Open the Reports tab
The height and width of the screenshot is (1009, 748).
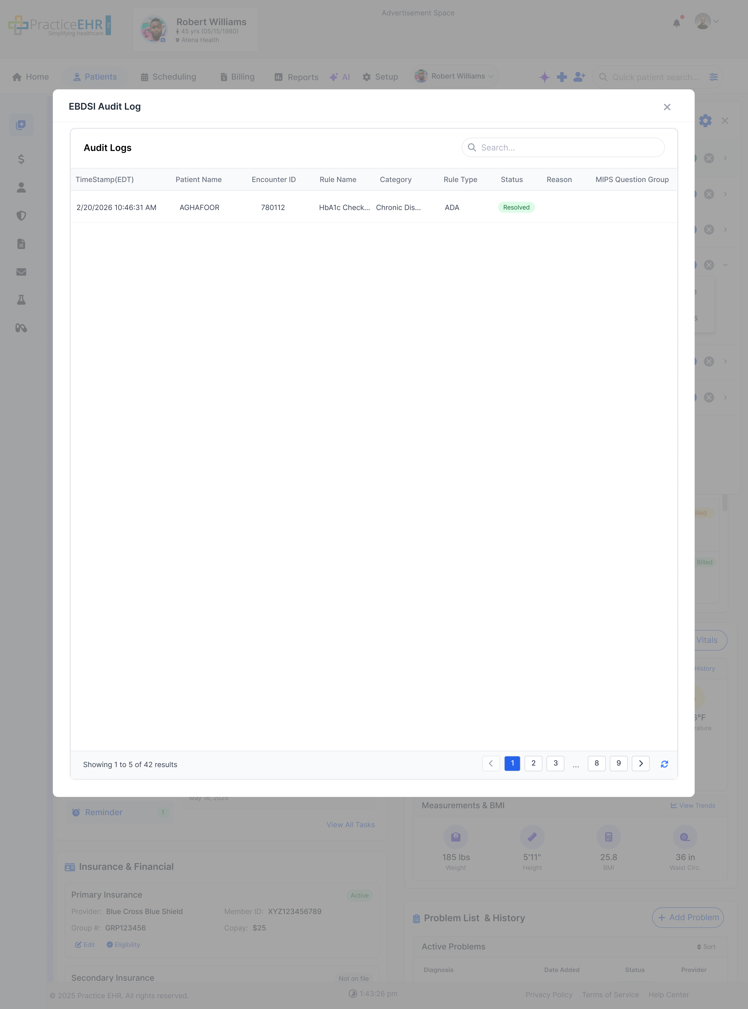pos(296,77)
